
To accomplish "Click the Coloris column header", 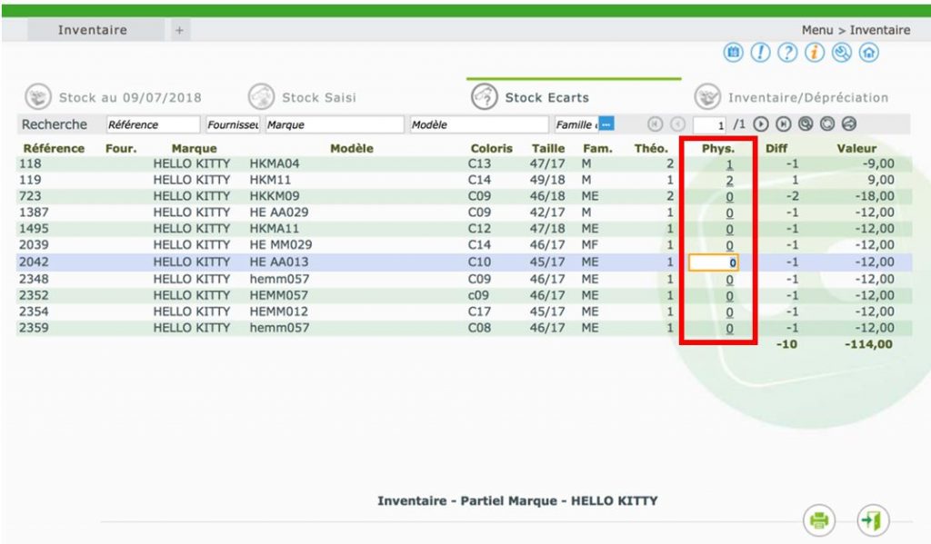I will click(x=492, y=148).
